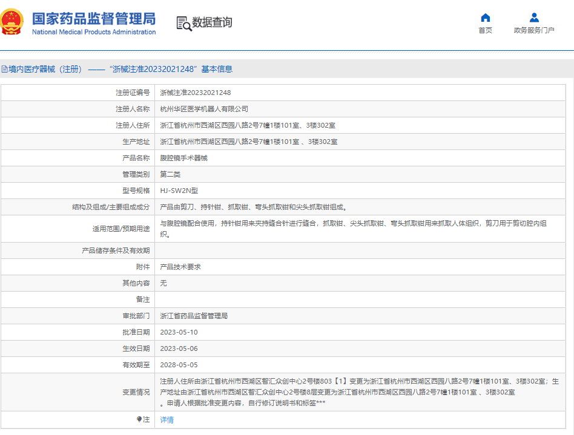Click the 注册人名称 label
Screen dimensions: 574x435
[x=133, y=109]
